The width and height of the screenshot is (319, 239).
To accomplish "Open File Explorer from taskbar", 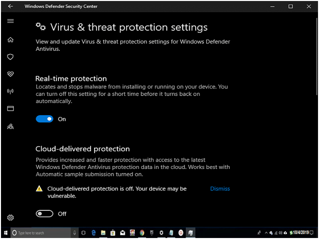I will (x=103, y=233).
